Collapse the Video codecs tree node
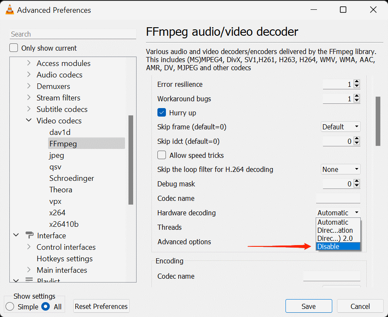This screenshot has width=388, height=317. tap(29, 121)
